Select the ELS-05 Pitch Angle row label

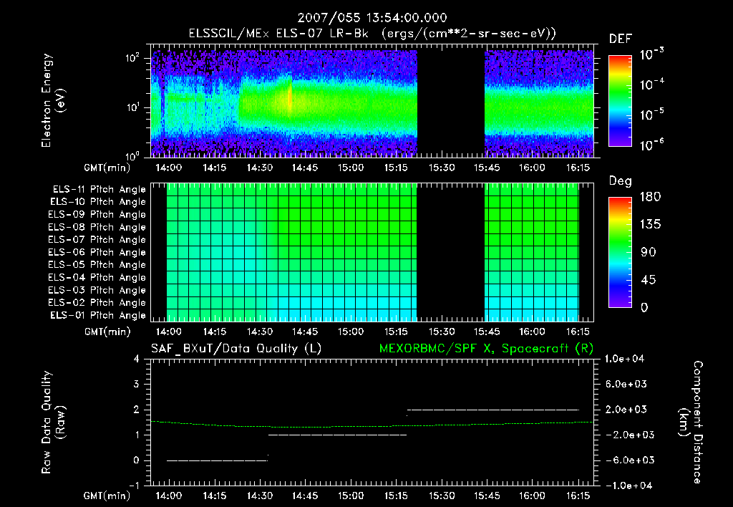point(97,265)
